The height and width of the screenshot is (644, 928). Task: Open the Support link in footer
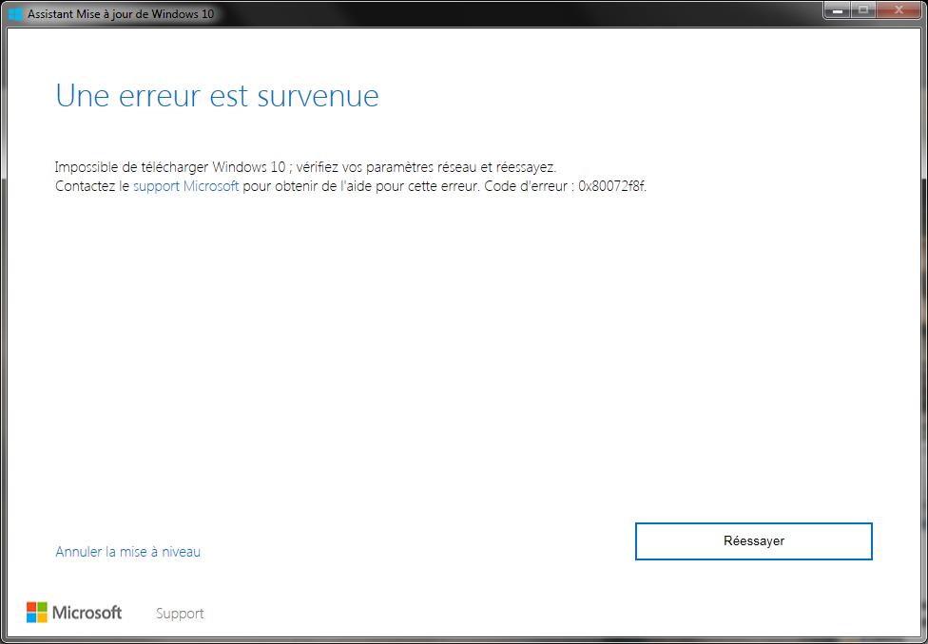pos(180,614)
